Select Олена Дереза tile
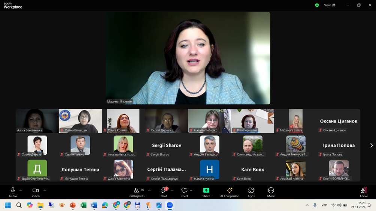376x211 pixels. [x=37, y=145]
